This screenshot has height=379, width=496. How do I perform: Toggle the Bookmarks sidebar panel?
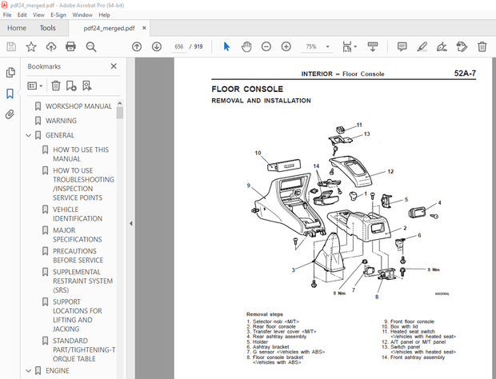click(10, 94)
